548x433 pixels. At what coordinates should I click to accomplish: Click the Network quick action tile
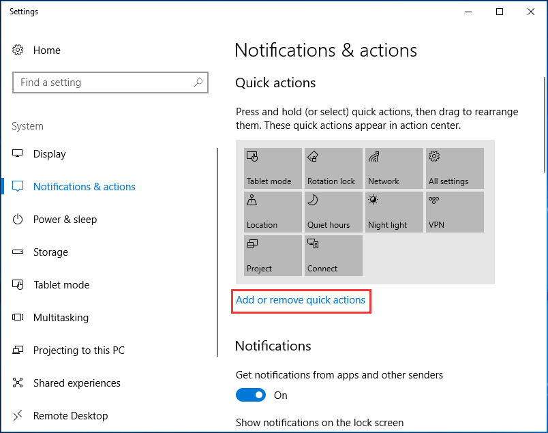pyautogui.click(x=394, y=168)
